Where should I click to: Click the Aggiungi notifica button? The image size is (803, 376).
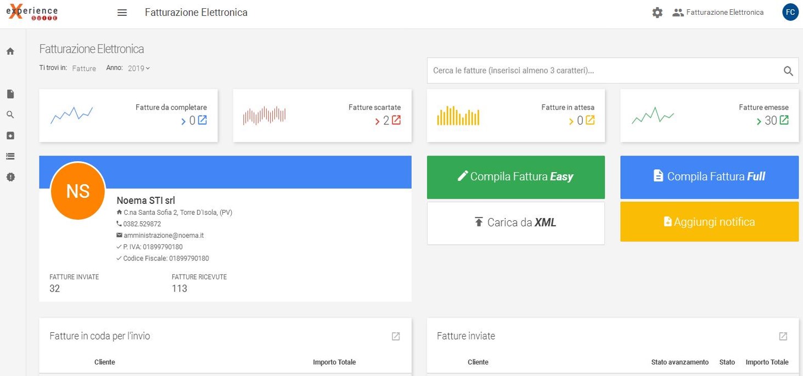[x=709, y=222]
